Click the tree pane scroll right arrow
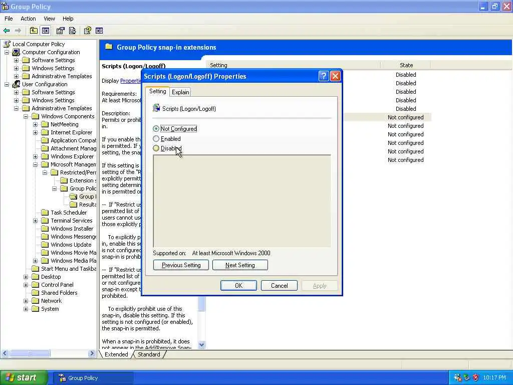The image size is (513, 385). (x=92, y=353)
